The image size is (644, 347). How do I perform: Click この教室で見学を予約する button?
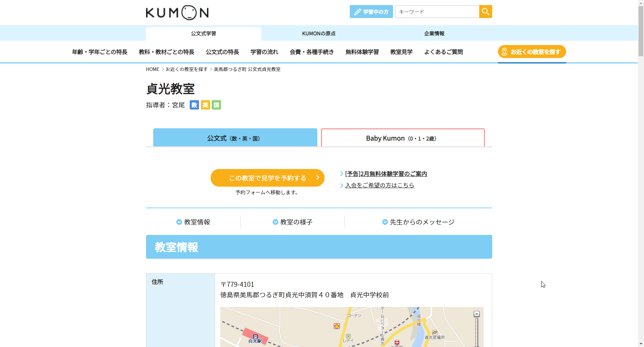(x=268, y=178)
